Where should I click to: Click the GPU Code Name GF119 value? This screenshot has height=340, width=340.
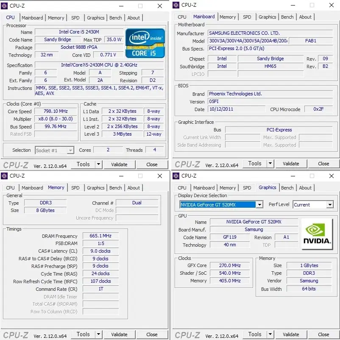[230, 237]
